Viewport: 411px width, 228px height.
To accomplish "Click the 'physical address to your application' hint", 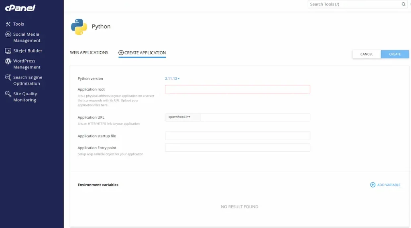I will pyautogui.click(x=116, y=101).
